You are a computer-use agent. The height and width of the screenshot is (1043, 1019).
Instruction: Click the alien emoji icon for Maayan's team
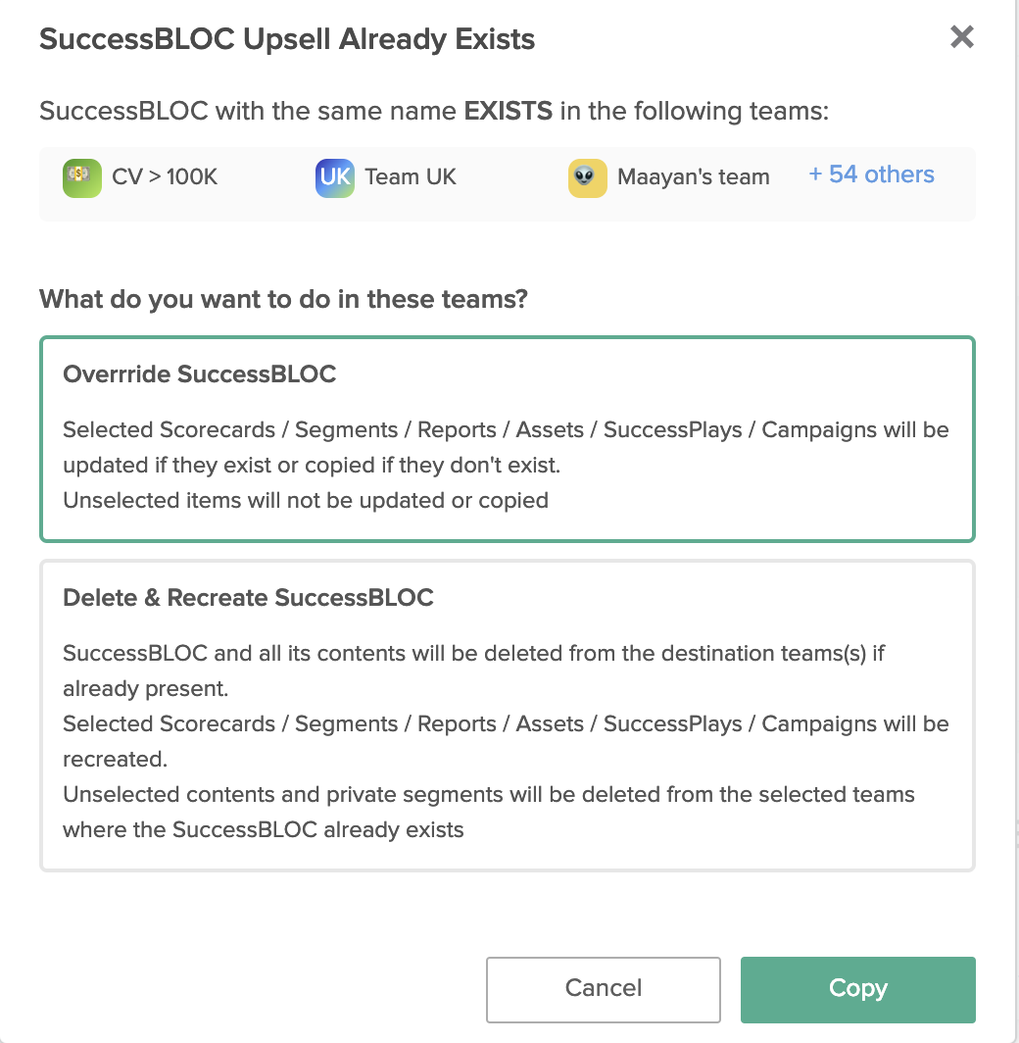coord(587,177)
